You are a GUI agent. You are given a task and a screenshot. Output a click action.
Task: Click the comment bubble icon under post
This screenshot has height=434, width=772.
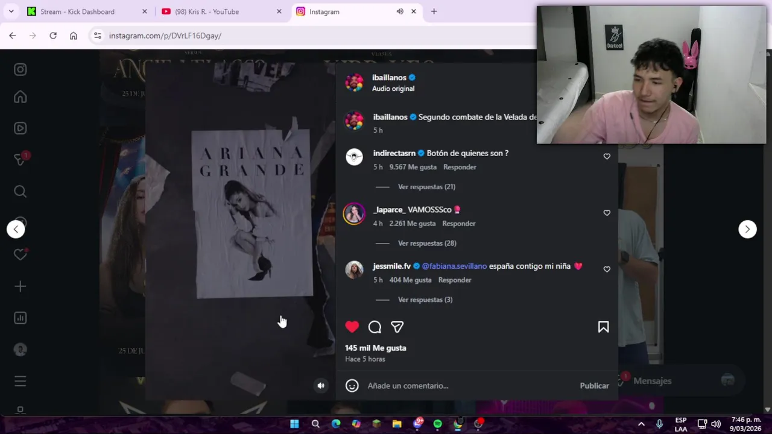coord(375,327)
